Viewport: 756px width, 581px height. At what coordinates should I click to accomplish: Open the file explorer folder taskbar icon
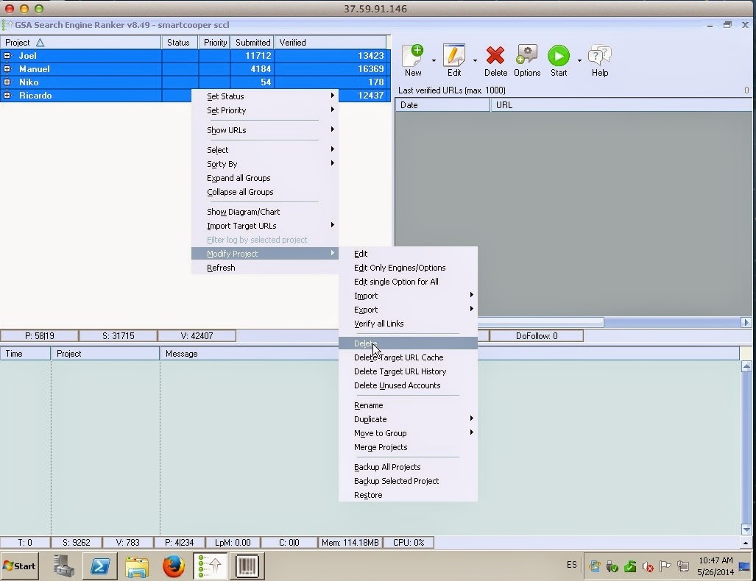pyautogui.click(x=137, y=566)
